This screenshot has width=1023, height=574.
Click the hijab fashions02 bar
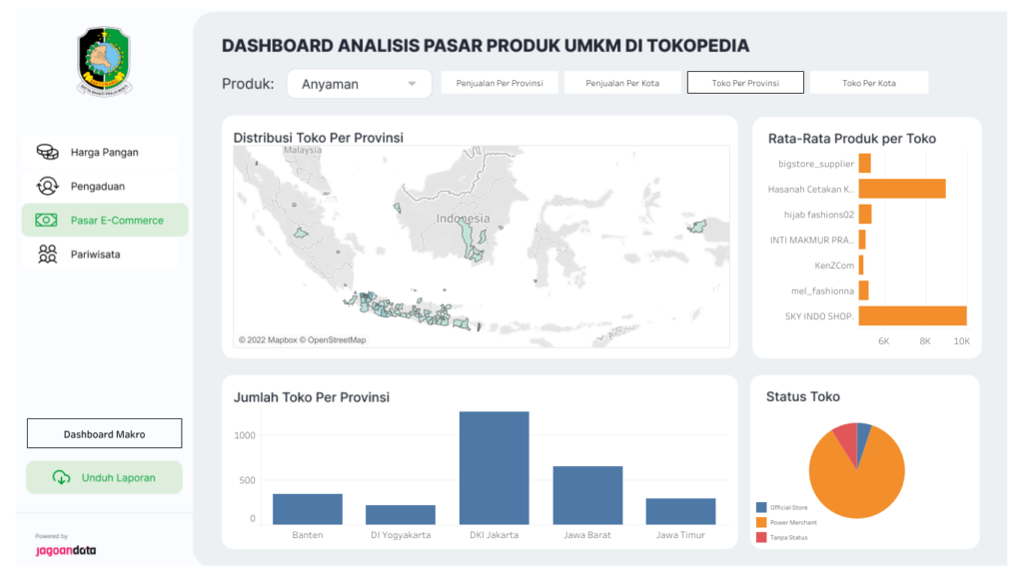pos(865,214)
